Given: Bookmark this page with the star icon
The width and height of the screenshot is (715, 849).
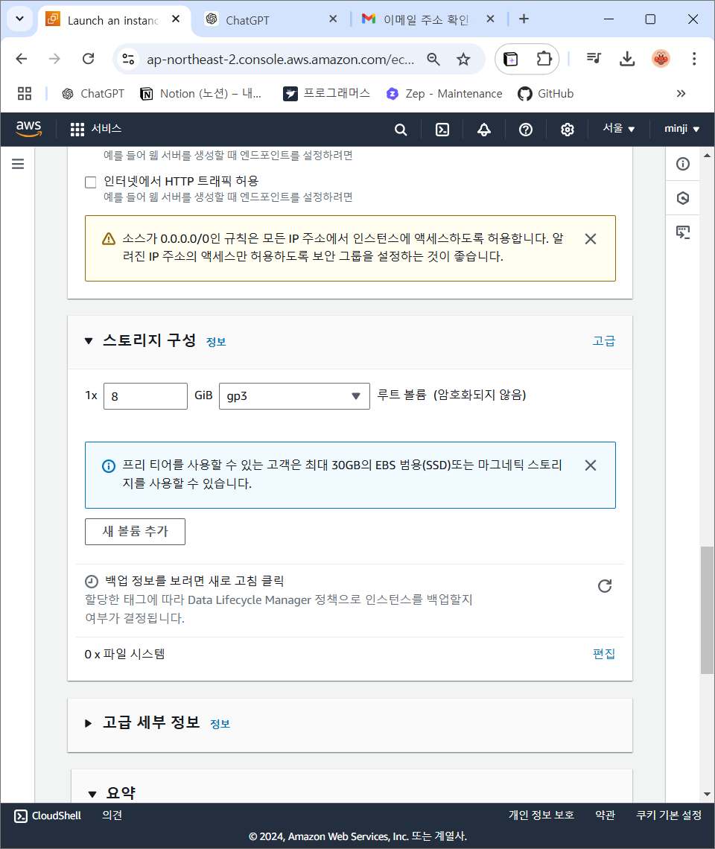Looking at the screenshot, I should coord(463,59).
